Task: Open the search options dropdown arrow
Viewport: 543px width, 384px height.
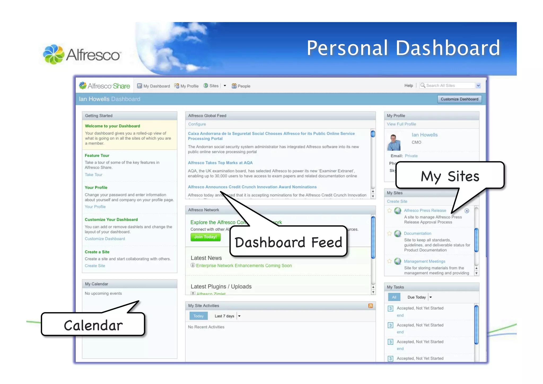Action: (x=478, y=85)
